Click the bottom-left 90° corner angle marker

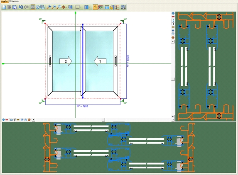[x=42, y=101]
